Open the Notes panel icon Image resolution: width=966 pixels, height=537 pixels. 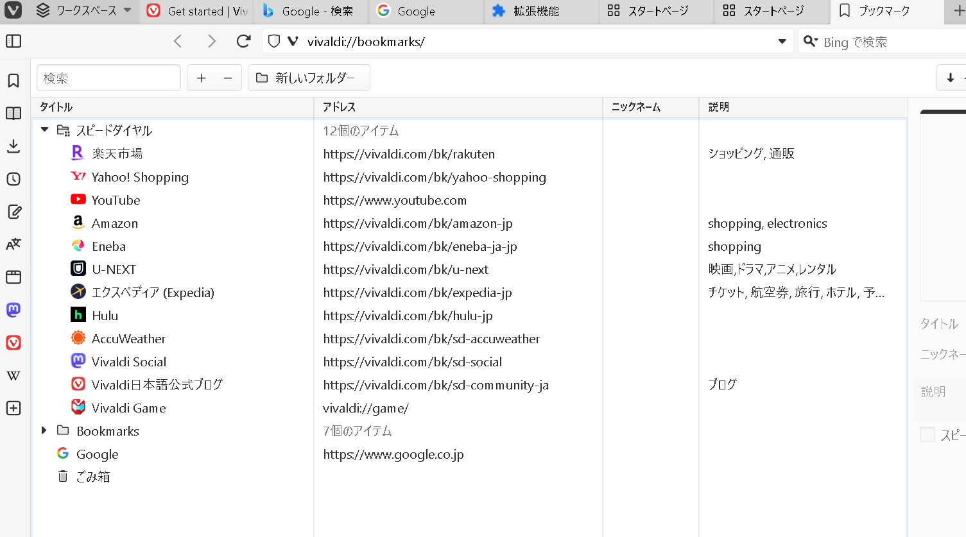13,212
